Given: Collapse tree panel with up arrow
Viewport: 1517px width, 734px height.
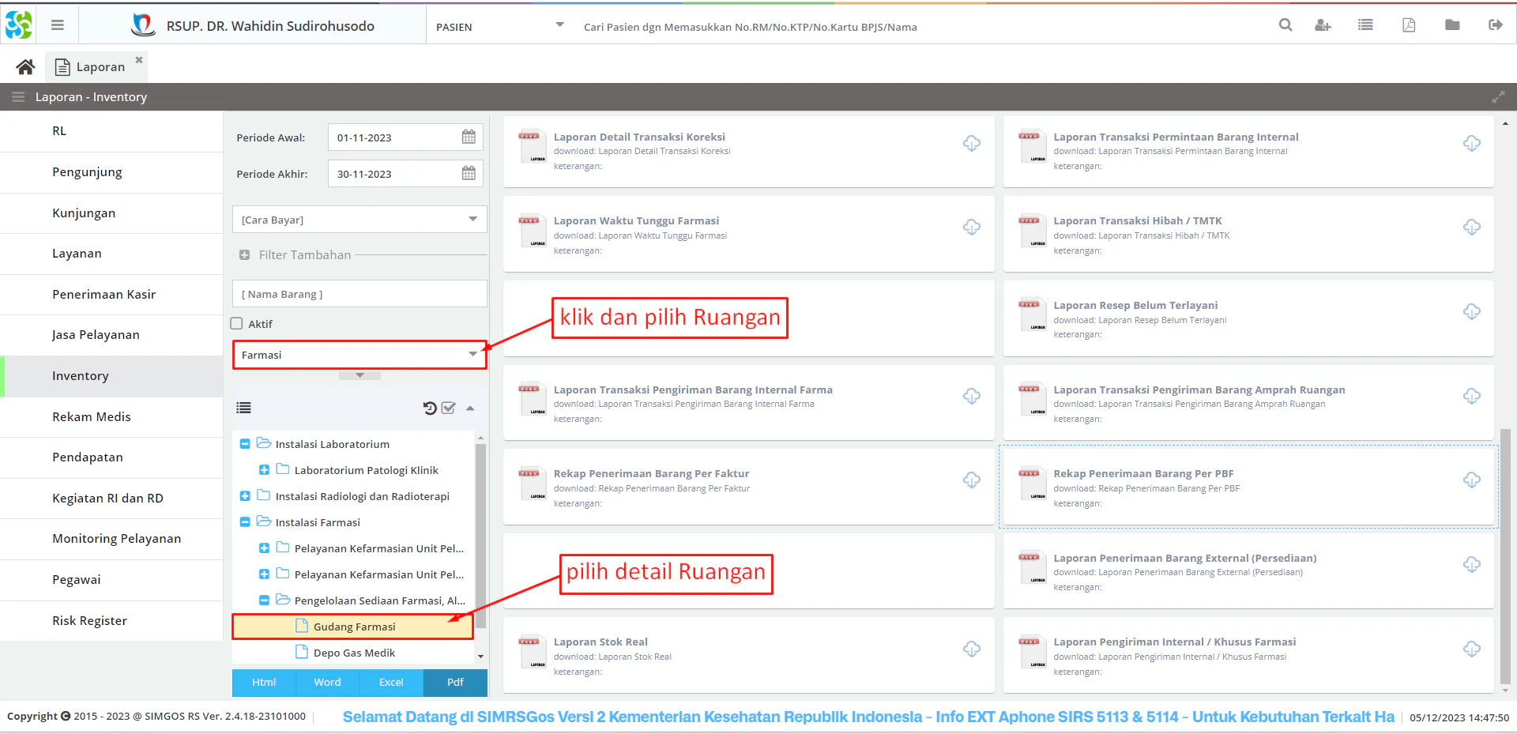Looking at the screenshot, I should click(x=470, y=408).
